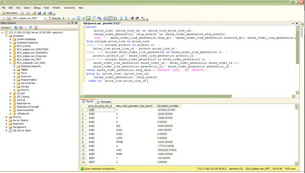Click the Change Connection icon
This screenshot has width=305, height=173.
(x=9, y=18)
